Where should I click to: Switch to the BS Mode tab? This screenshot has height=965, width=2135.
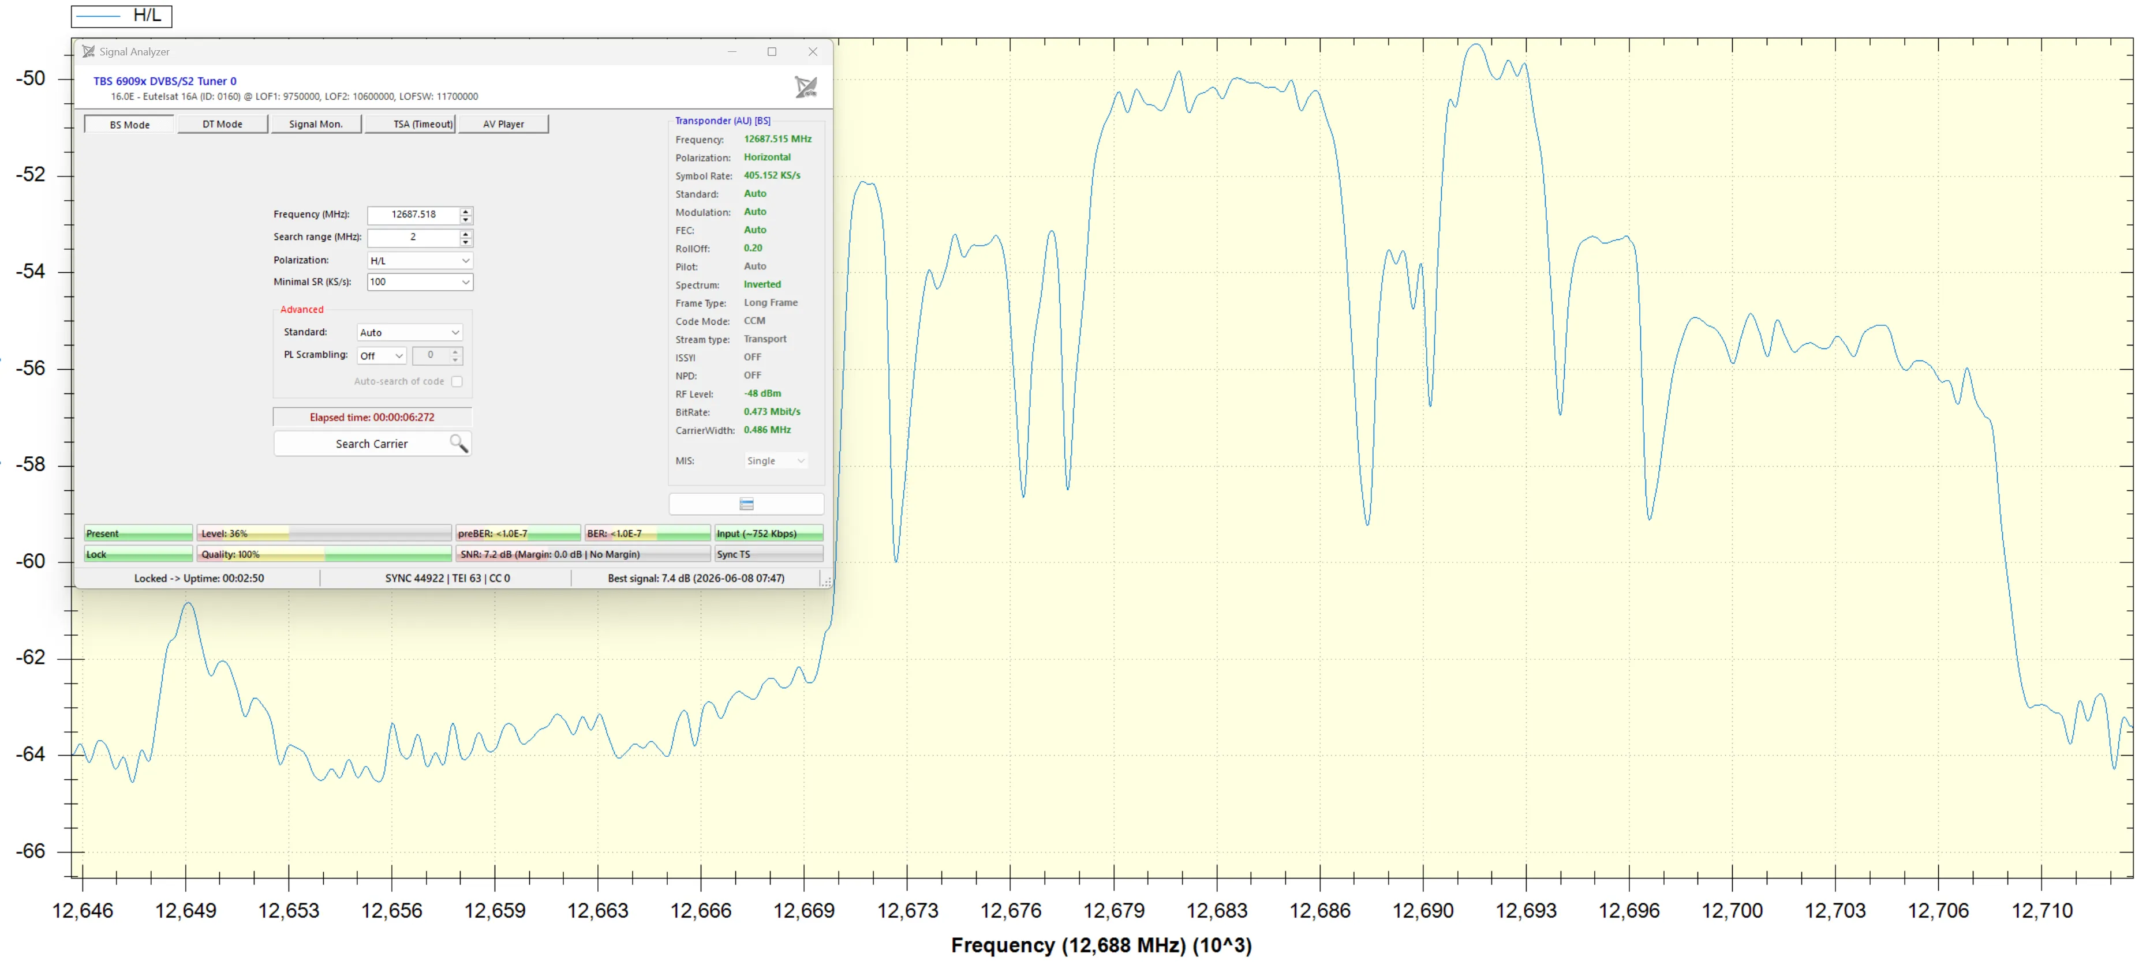tap(130, 124)
